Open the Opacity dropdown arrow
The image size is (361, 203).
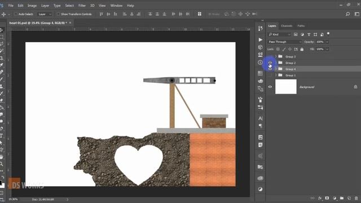(x=327, y=42)
